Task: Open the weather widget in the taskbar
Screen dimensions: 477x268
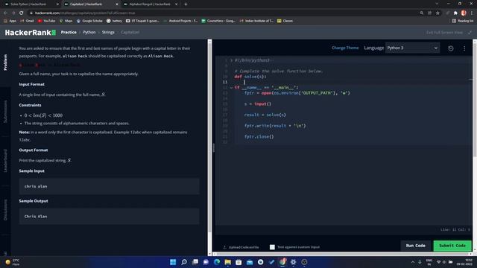Action: 12,262
